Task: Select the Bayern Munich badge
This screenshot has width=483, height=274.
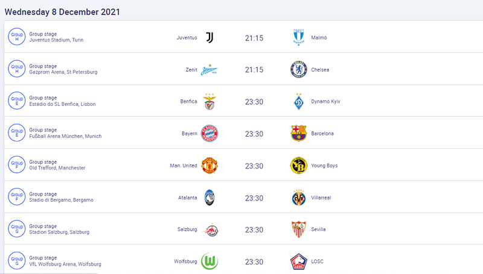Action: tap(210, 133)
